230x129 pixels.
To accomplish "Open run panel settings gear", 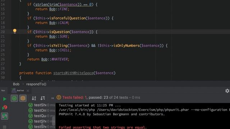I will pos(227,91).
